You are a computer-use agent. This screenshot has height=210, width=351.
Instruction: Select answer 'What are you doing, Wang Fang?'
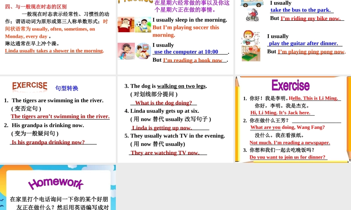(x=288, y=127)
